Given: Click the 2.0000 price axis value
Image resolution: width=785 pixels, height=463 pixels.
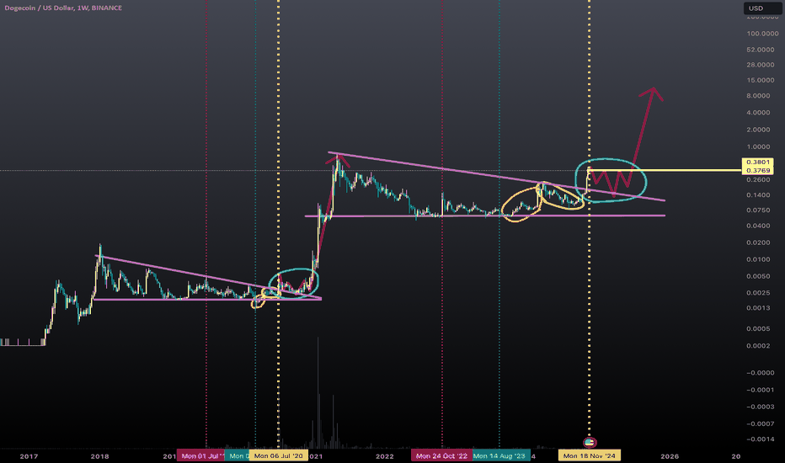Looking at the screenshot, I should (758, 130).
